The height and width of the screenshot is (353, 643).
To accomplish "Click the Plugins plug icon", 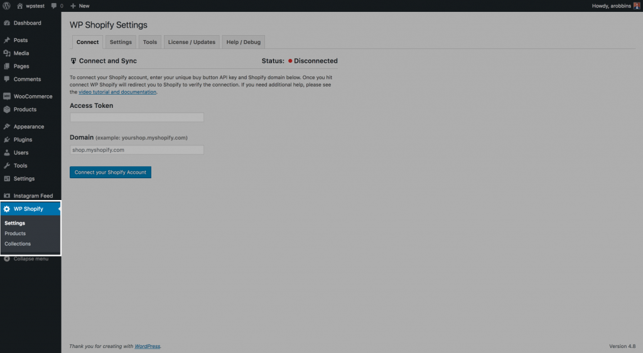I will [x=7, y=140].
